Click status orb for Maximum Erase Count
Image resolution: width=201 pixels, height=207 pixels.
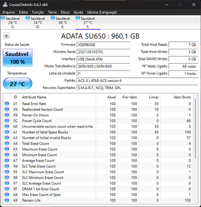(7, 149)
